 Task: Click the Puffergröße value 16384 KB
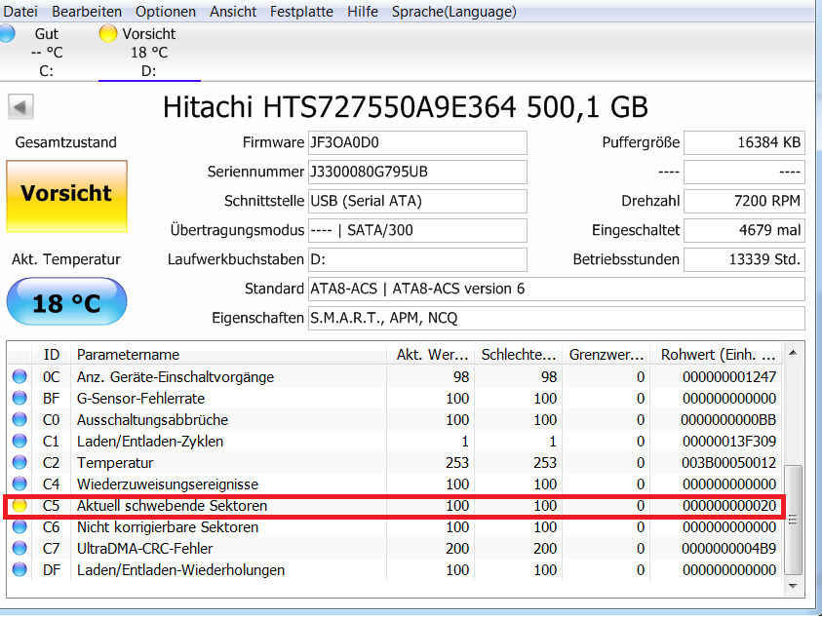point(744,143)
